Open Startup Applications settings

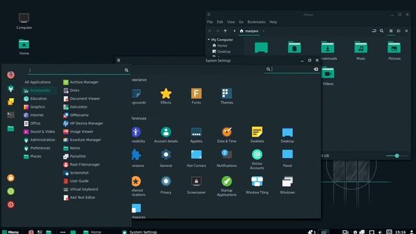click(x=227, y=187)
